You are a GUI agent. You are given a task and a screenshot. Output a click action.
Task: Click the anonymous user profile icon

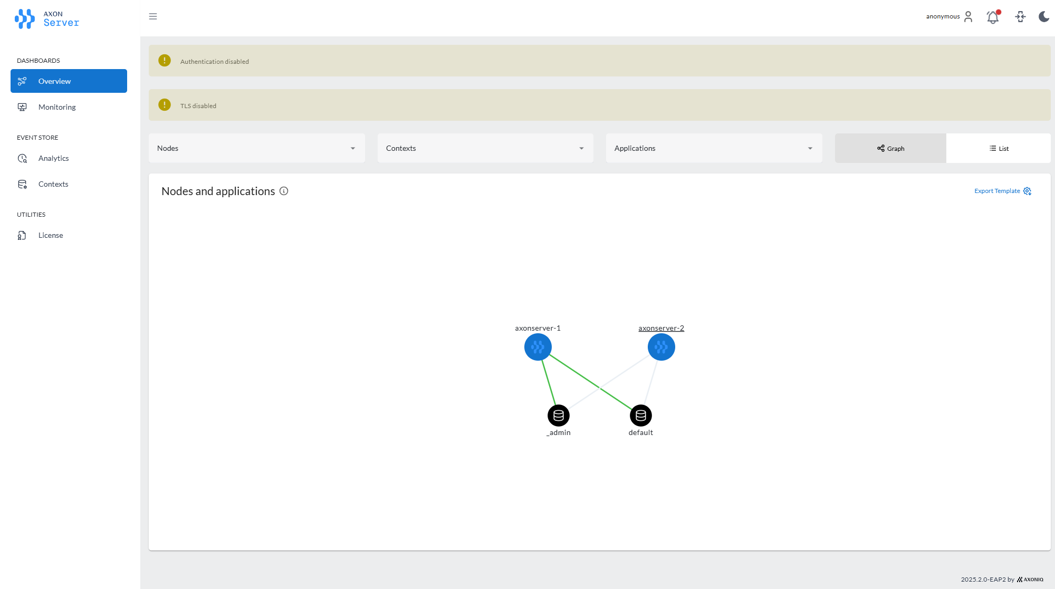click(x=968, y=17)
